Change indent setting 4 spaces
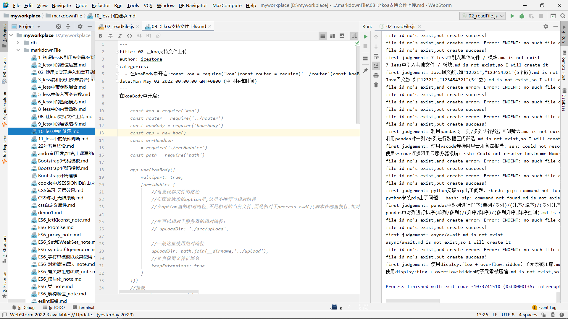This screenshot has width=568, height=319. click(x=528, y=315)
